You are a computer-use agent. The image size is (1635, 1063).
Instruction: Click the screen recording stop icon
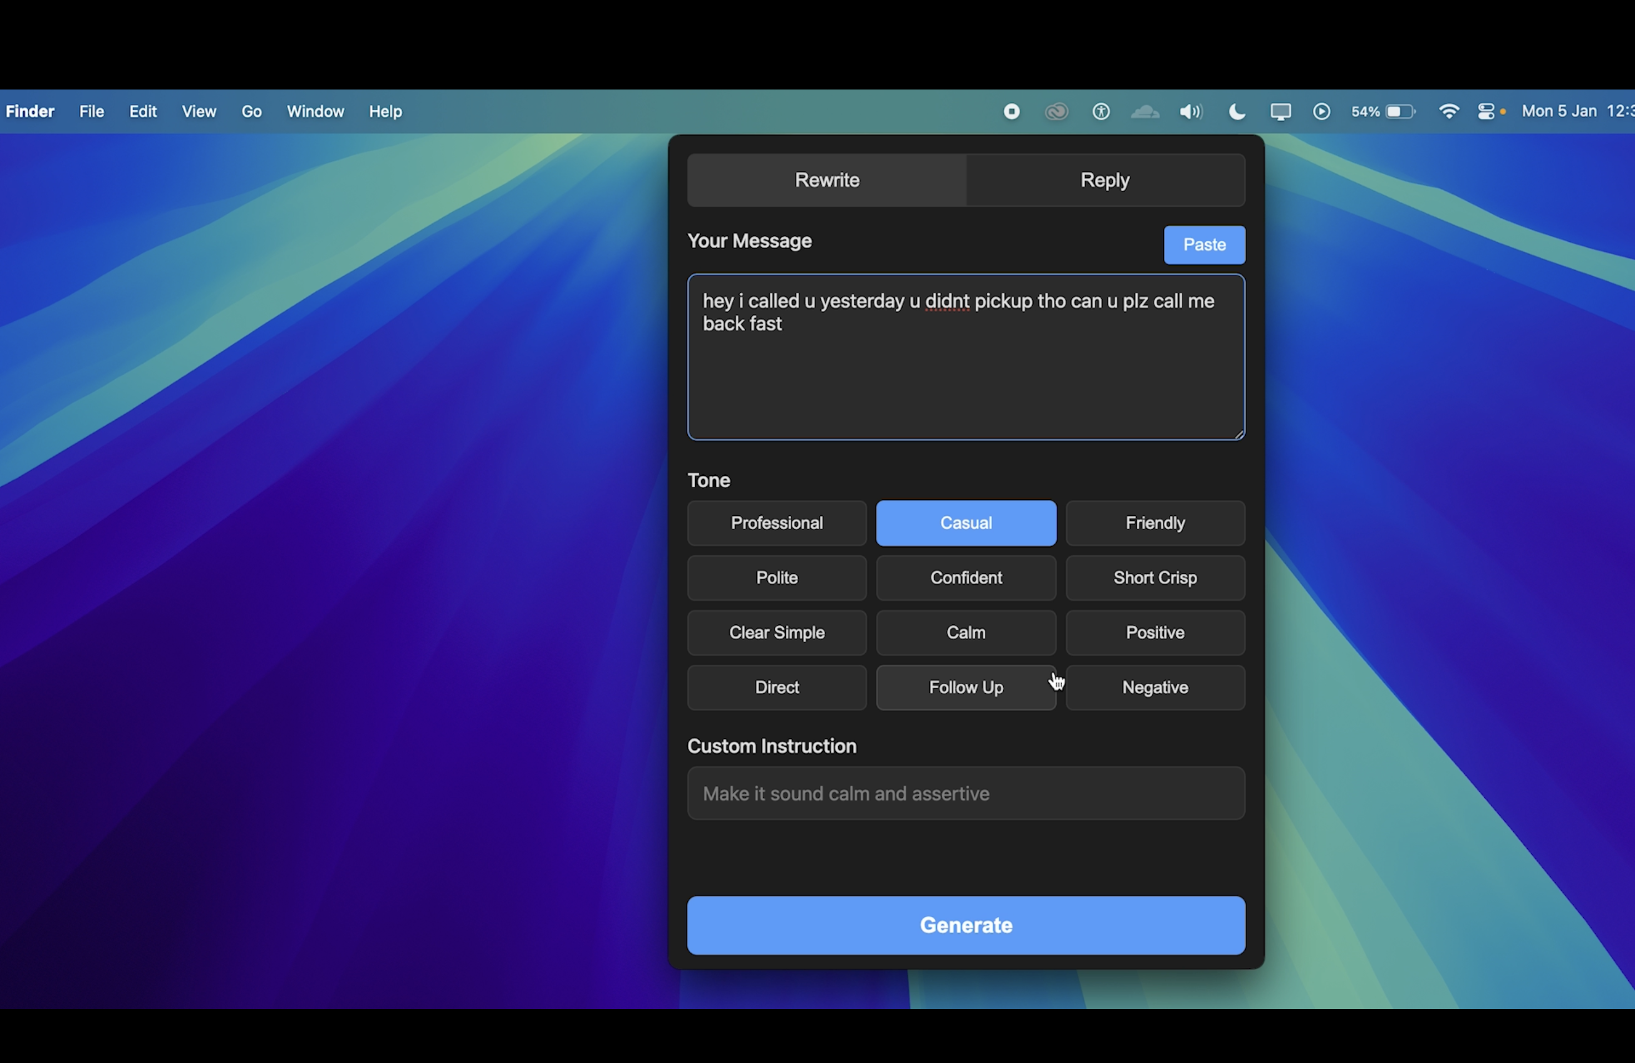(1011, 111)
